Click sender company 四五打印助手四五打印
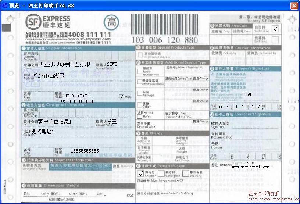Screen dimensions: 300x204 [64, 64]
